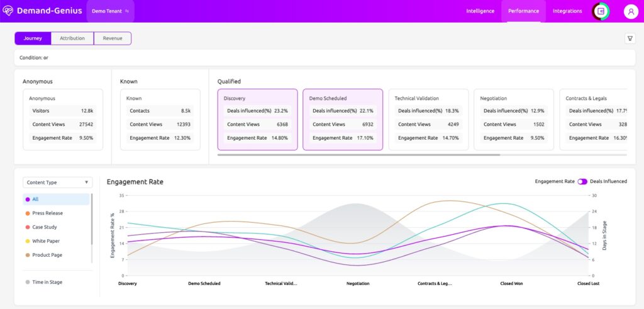
Task: Toggle Case Study series in chart
Action: tap(44, 227)
